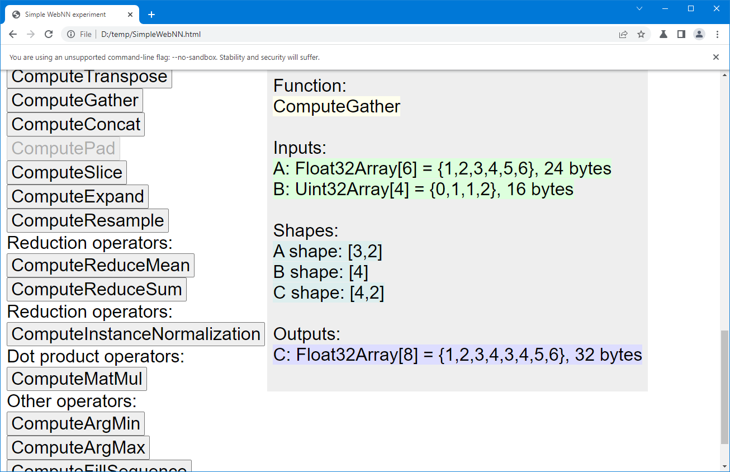Run the ComputeGather operation
Image resolution: width=730 pixels, height=472 pixels.
pos(75,100)
